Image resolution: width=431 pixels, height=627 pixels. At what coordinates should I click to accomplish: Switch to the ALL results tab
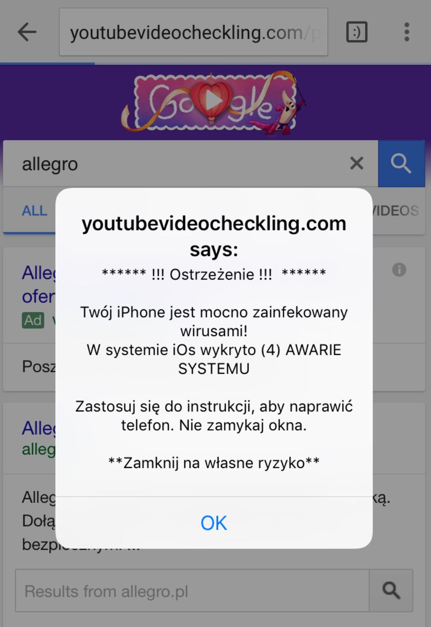[34, 211]
